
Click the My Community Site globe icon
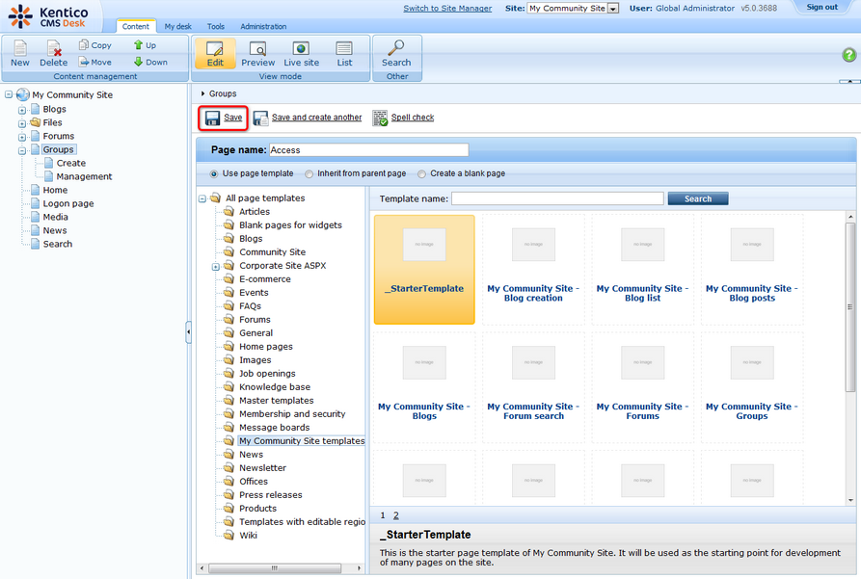click(22, 94)
